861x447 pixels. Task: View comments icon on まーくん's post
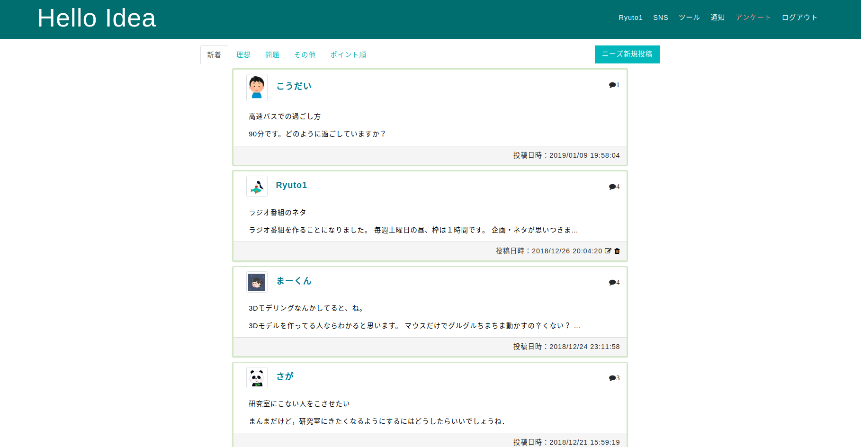[x=613, y=282]
